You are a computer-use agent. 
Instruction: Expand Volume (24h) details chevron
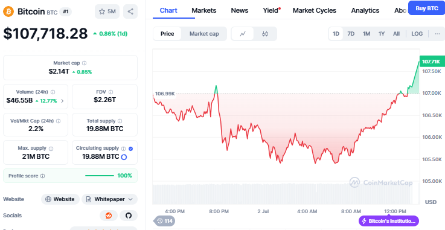click(x=62, y=101)
